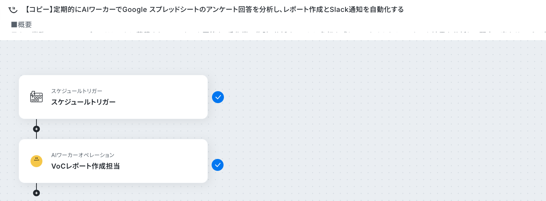Screen dimensions: 546x201
Task: Add a step below VoCレポート作成担当
Action: click(x=36, y=193)
